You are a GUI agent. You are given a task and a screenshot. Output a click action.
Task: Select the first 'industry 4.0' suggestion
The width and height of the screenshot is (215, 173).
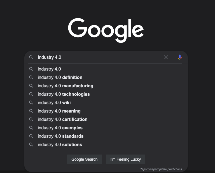(106, 69)
